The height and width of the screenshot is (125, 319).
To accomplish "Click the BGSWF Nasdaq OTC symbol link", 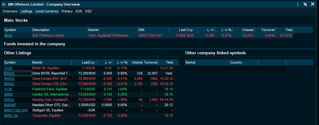I will click(x=10, y=105).
